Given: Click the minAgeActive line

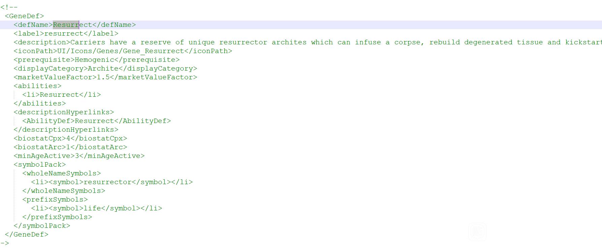Looking at the screenshot, I should pos(79,156).
